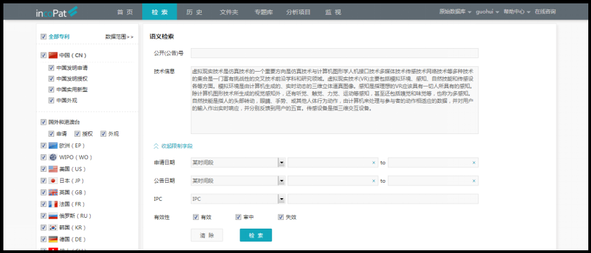Open the 文件夹 tab
This screenshot has width=591, height=253.
point(229,12)
